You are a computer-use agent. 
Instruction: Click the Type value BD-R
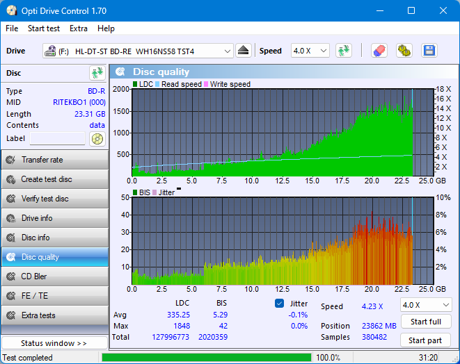point(97,91)
